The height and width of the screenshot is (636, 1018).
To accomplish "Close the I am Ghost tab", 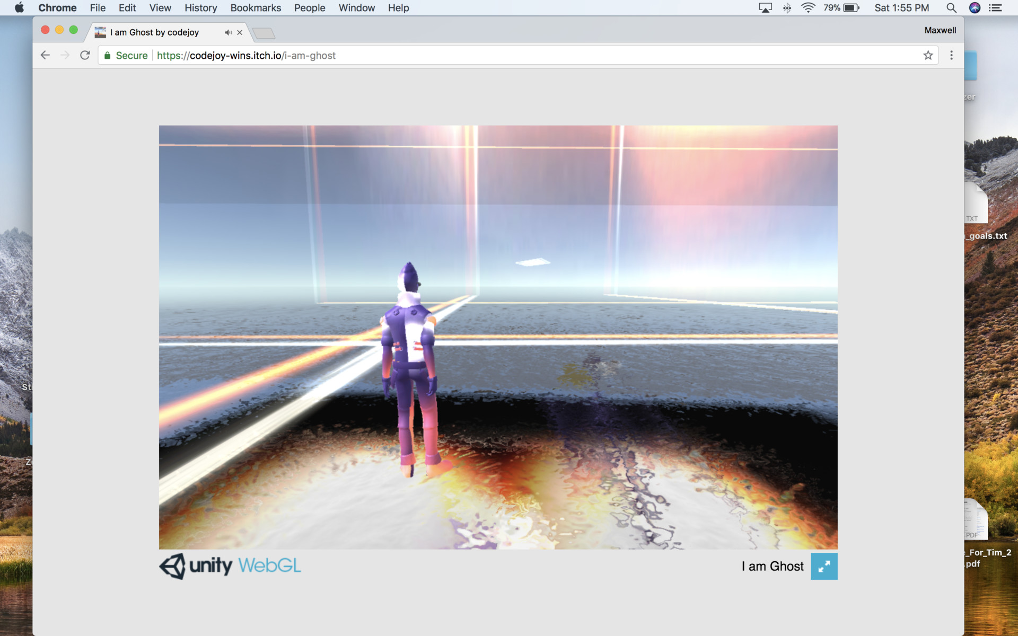I will (240, 32).
